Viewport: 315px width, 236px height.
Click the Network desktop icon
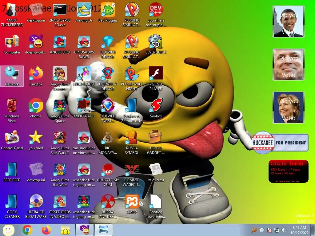coord(12,76)
